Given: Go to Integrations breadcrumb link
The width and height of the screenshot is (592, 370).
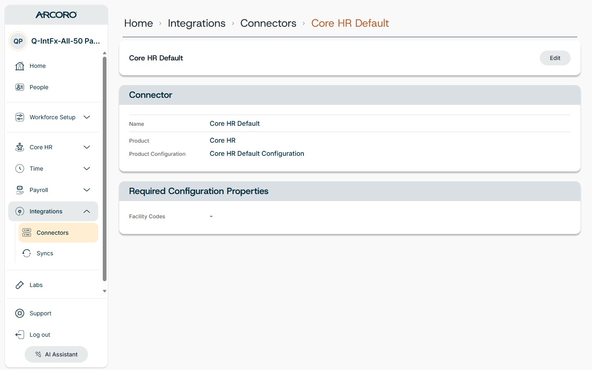Looking at the screenshot, I should 197,23.
